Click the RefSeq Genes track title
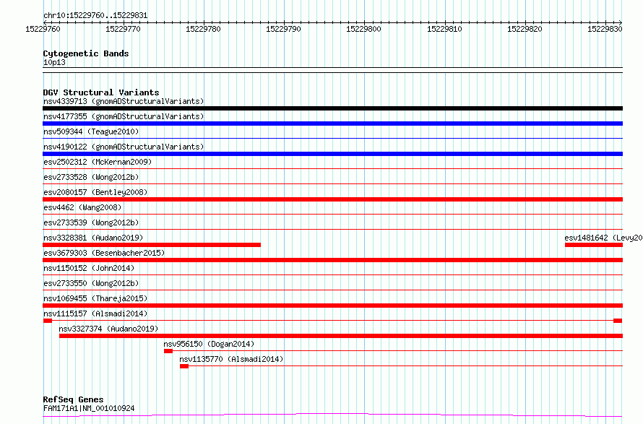This screenshot has height=424, width=643. (73, 399)
